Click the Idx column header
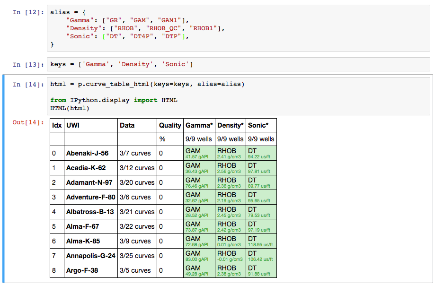435x285 pixels. click(57, 125)
